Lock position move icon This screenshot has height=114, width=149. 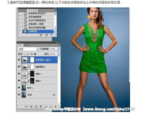pyautogui.click(x=32, y=54)
